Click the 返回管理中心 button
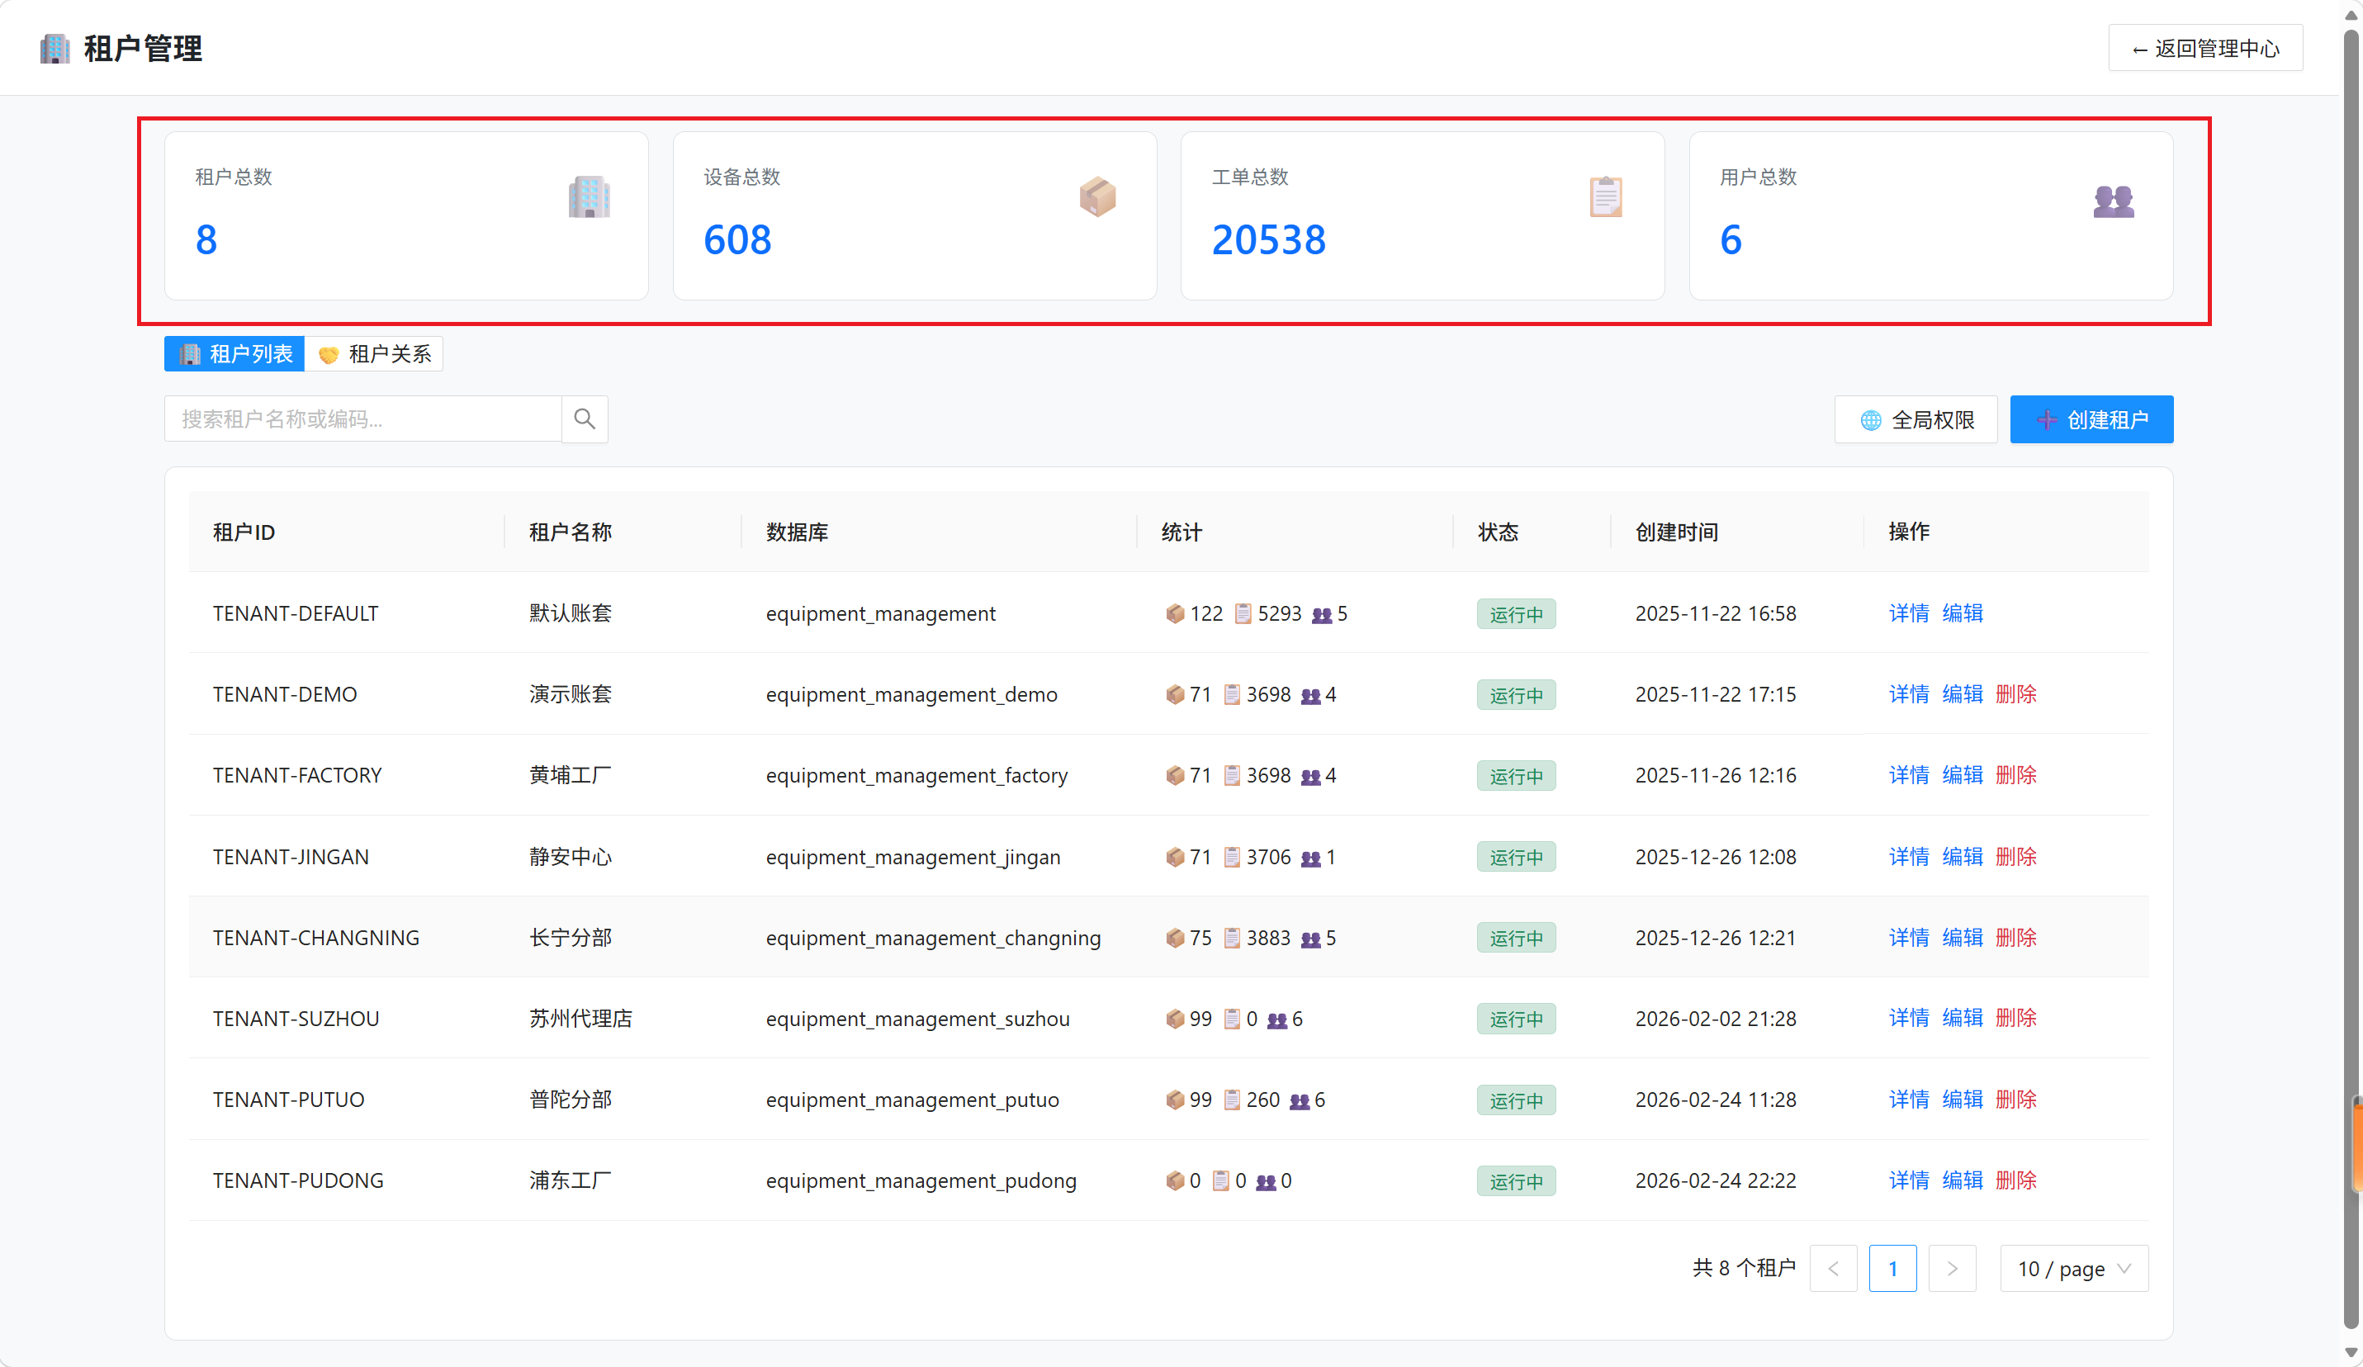The image size is (2363, 1367). pyautogui.click(x=2205, y=48)
